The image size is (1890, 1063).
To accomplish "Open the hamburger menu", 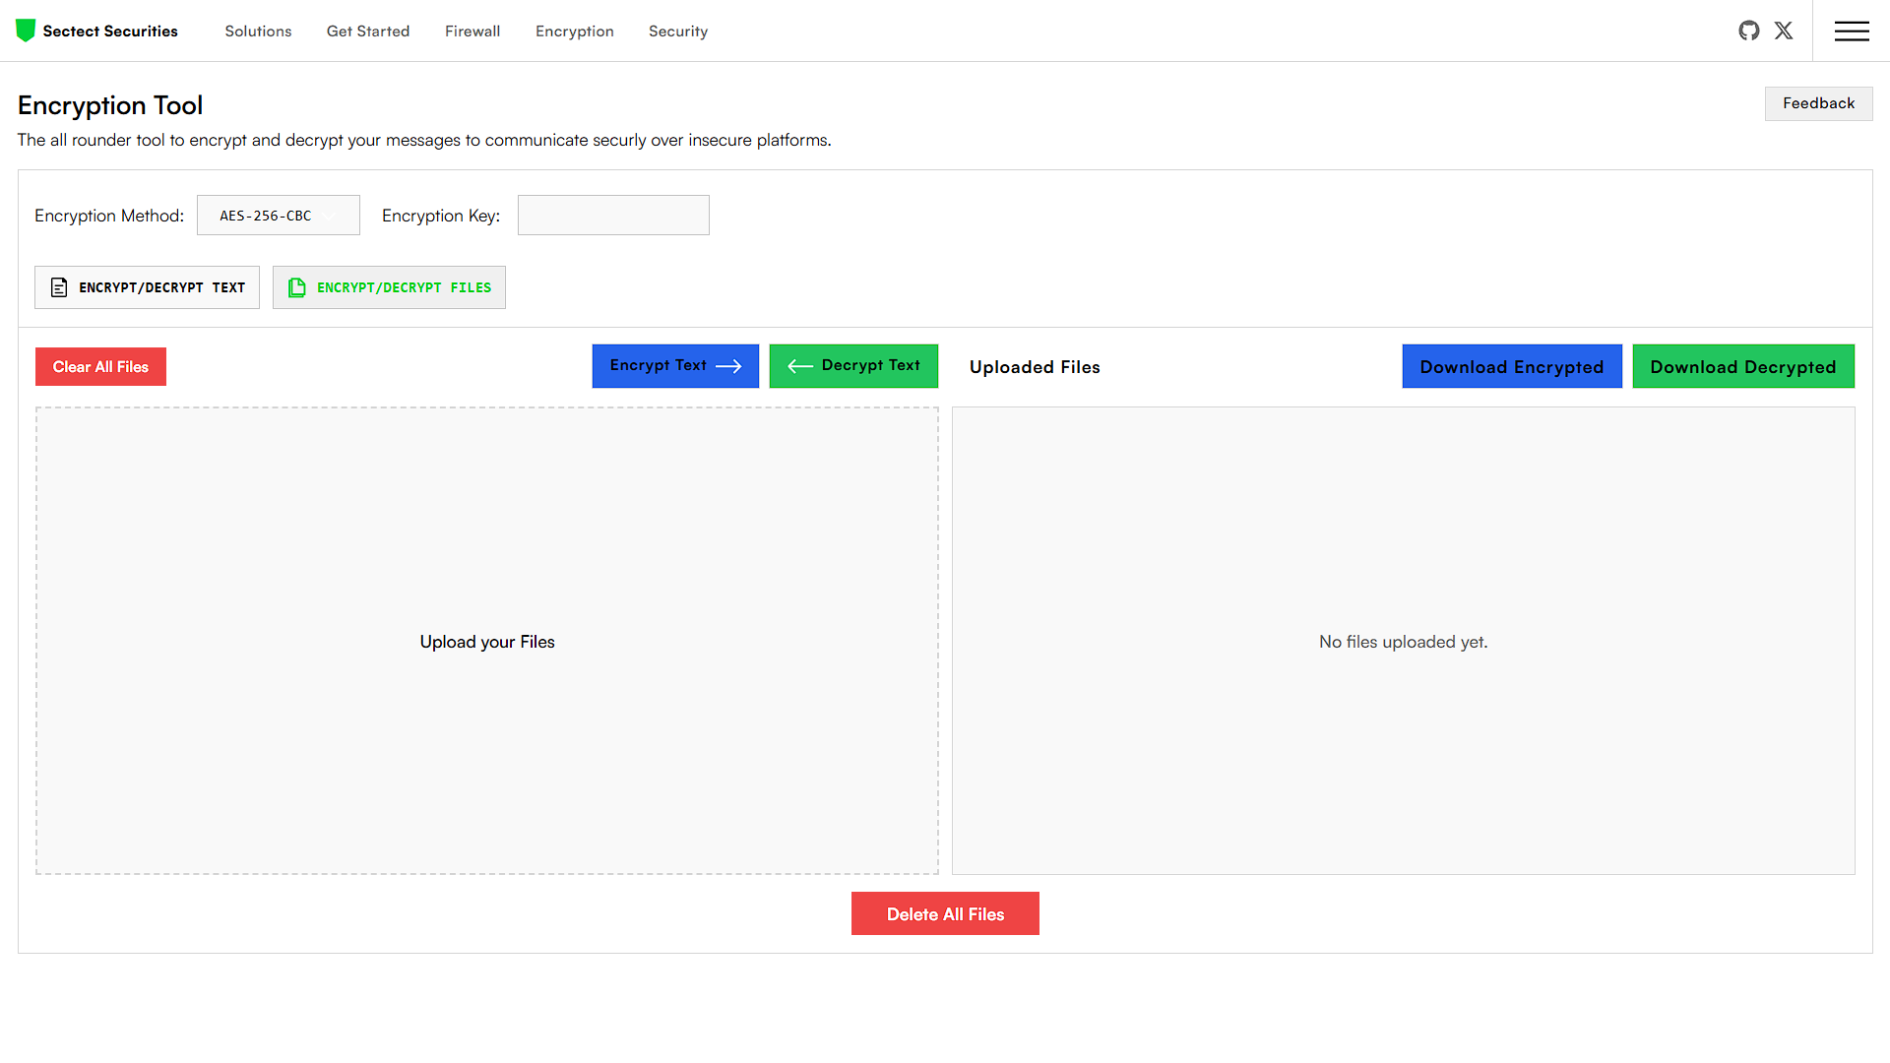I will [x=1852, y=31].
